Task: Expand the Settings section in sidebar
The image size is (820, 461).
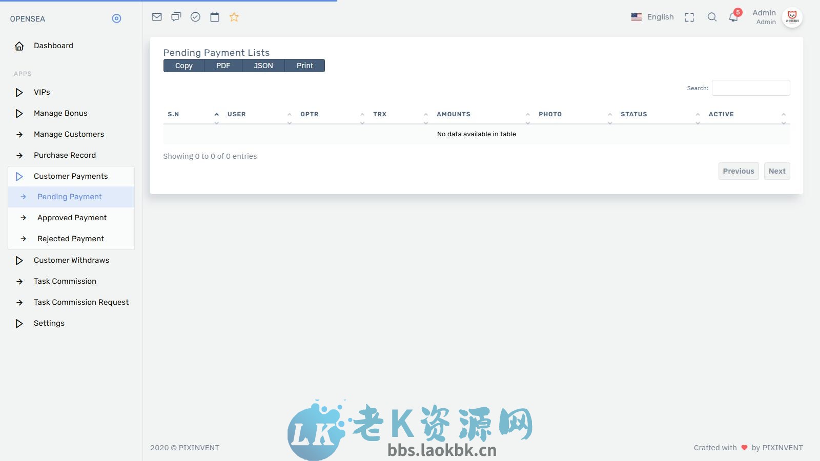Action: (49, 323)
